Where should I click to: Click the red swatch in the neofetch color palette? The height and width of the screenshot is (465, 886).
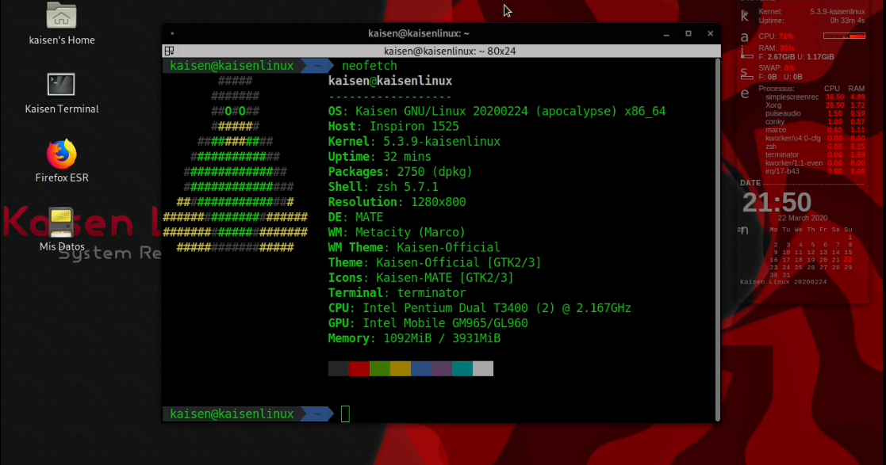pos(358,368)
